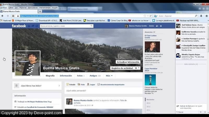Viewport: 209px width, 117px height.
Task: Open notifications globe icon in Facebook header
Action: tap(37, 26)
